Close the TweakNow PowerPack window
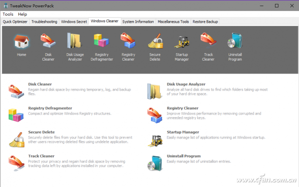 [x=292, y=6]
